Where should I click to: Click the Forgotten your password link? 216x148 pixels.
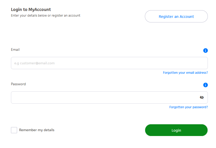point(188,107)
